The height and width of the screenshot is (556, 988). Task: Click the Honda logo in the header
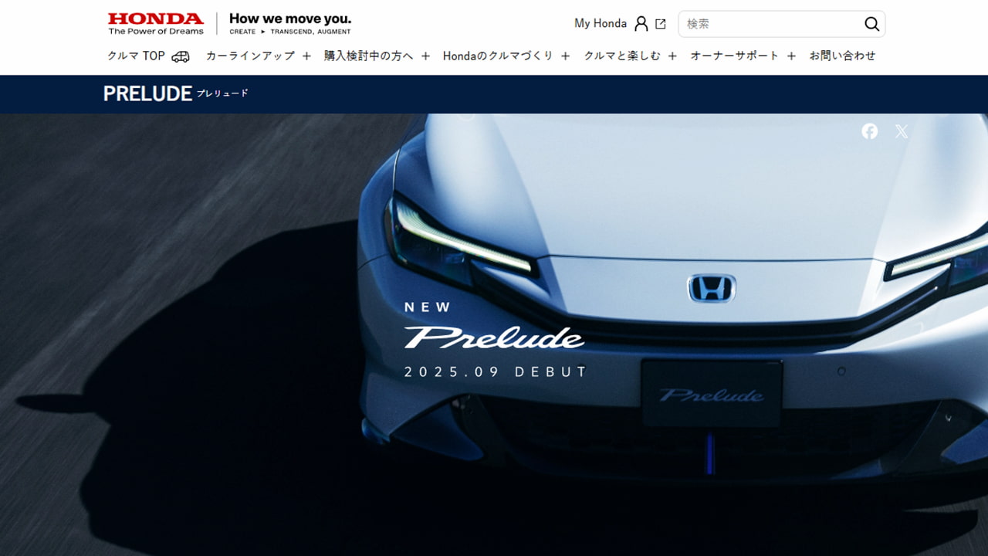156,24
